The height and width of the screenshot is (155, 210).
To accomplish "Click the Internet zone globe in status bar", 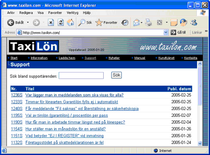I will click(x=156, y=151).
